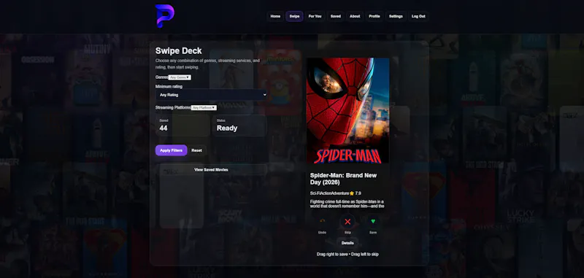
Task: Click the Spider-Man movie poster
Action: 347,110
